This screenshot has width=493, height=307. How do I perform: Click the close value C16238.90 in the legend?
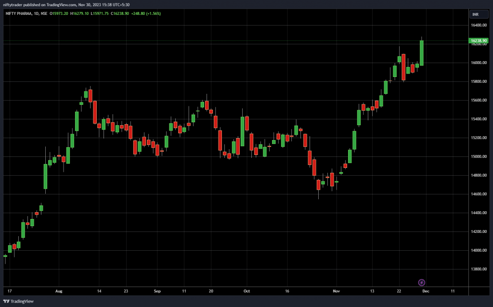120,13
